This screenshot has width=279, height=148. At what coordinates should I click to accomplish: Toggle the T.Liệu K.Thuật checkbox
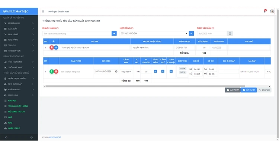(x=171, y=71)
